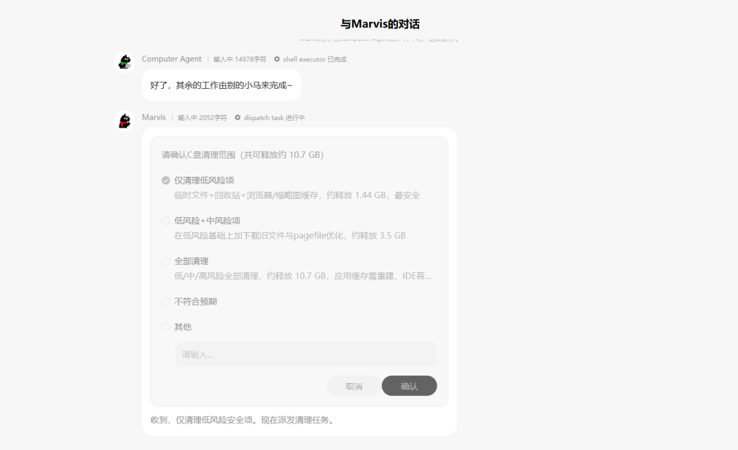Click the 确认 button
The width and height of the screenshot is (738, 450).
(x=409, y=386)
